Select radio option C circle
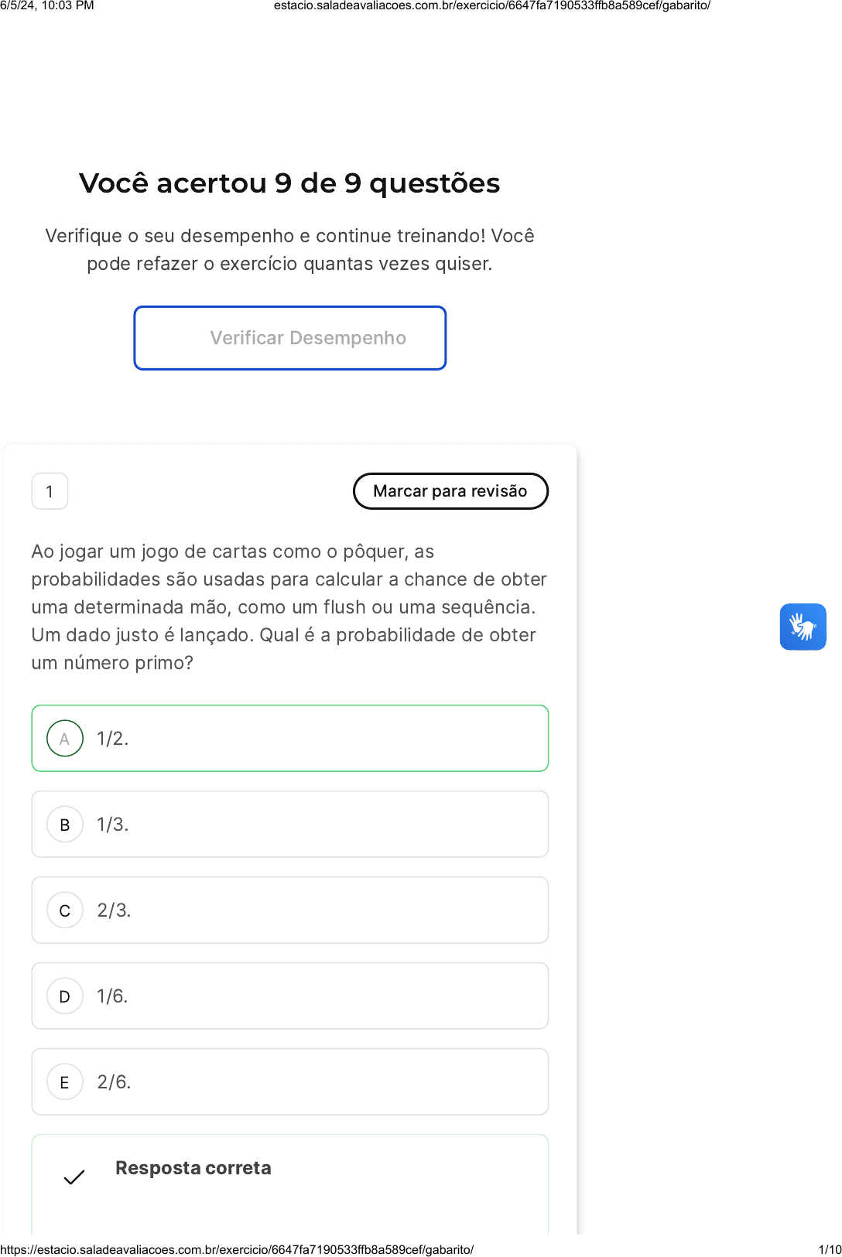The height and width of the screenshot is (1257, 842). 65,910
